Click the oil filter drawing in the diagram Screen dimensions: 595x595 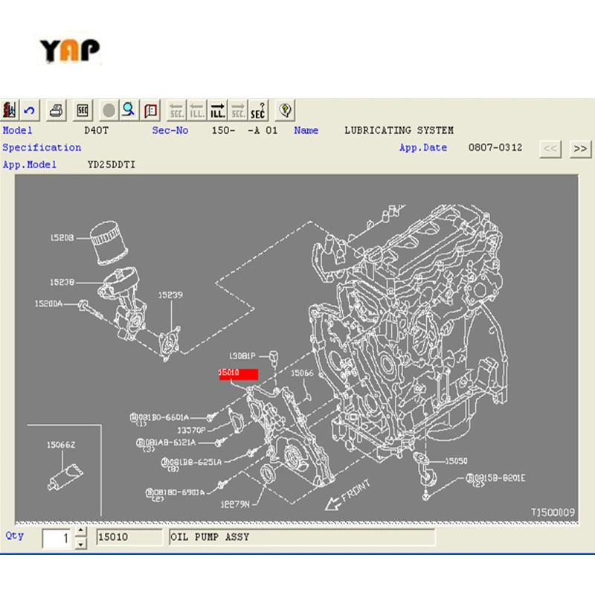coord(109,243)
